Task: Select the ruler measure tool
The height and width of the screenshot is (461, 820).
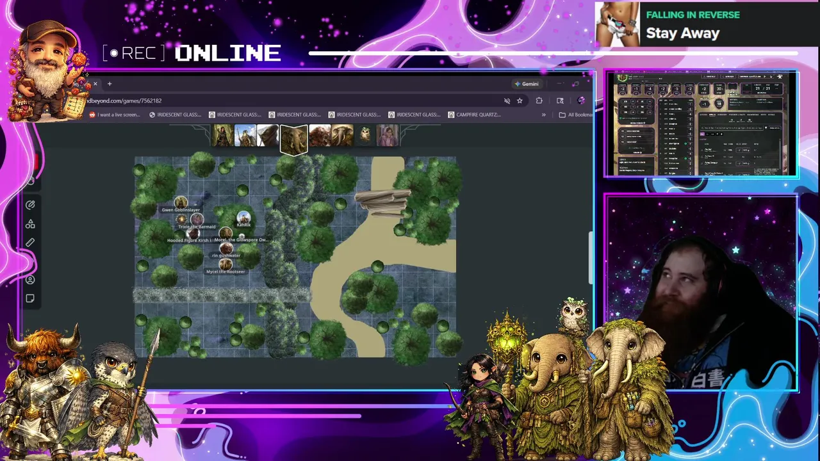Action: coord(30,243)
